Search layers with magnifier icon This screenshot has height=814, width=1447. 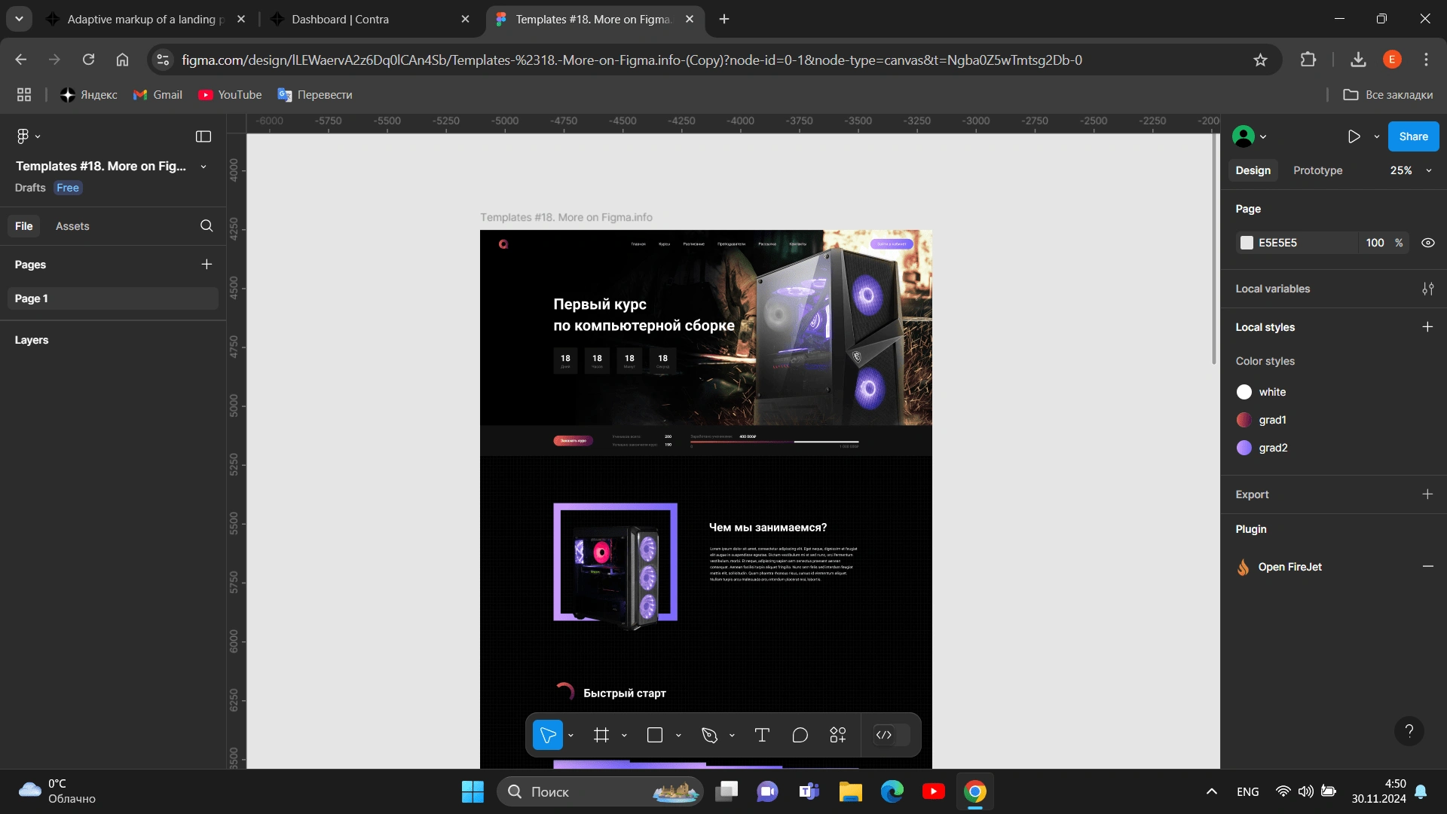[x=206, y=226]
